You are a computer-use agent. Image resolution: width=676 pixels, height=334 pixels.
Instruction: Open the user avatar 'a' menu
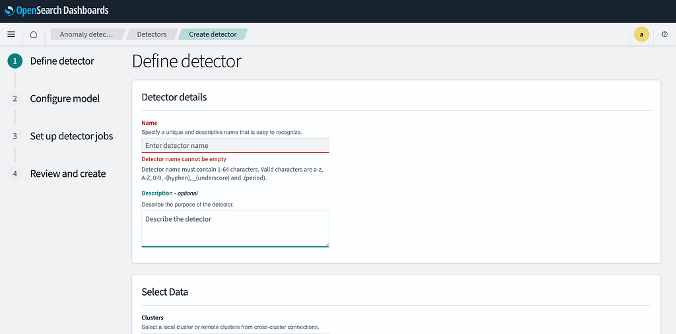click(x=642, y=34)
